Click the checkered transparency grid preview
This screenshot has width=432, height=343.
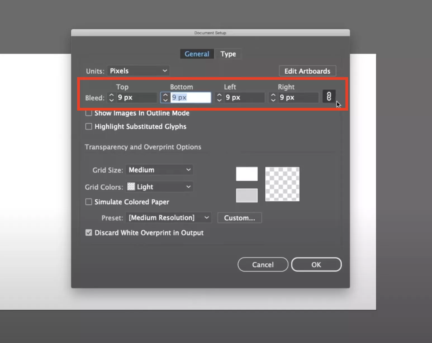coord(282,184)
